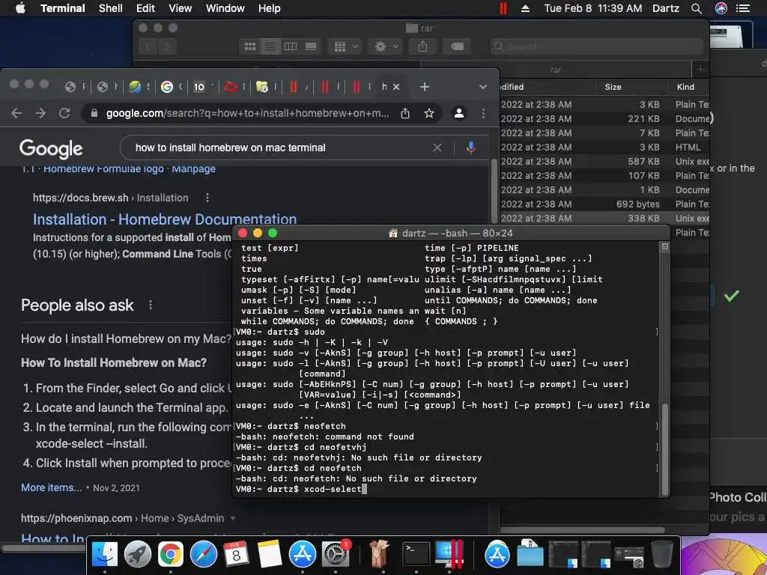Viewport: 767px width, 575px height.
Task: Open options for the docs.brew.sh result
Action: (x=207, y=198)
